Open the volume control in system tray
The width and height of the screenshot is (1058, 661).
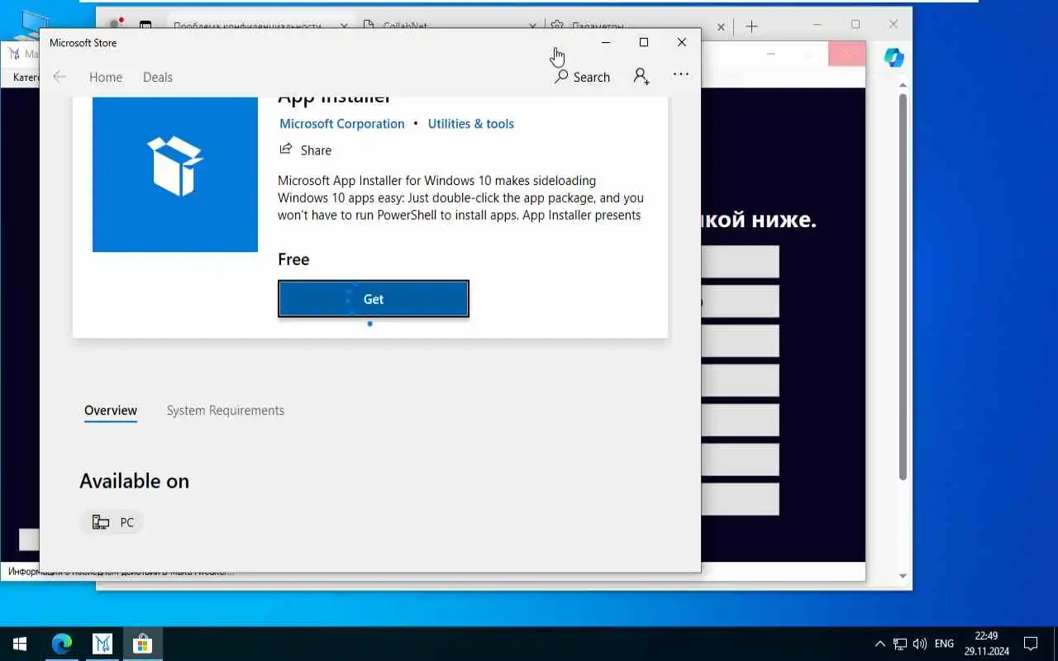click(920, 644)
